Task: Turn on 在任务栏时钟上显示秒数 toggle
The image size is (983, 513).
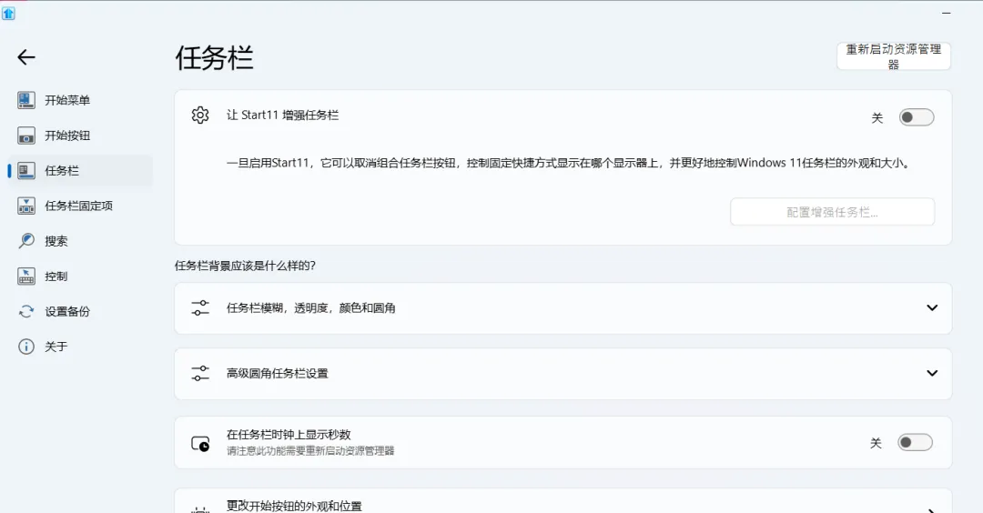Action: click(915, 442)
